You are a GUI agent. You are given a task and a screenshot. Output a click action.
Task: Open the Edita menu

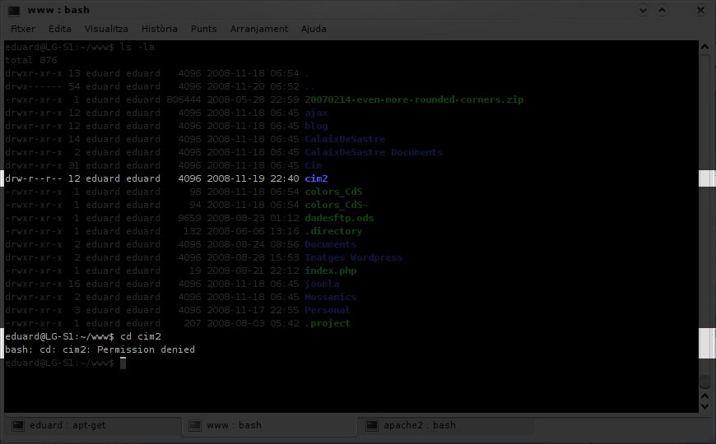pyautogui.click(x=60, y=29)
